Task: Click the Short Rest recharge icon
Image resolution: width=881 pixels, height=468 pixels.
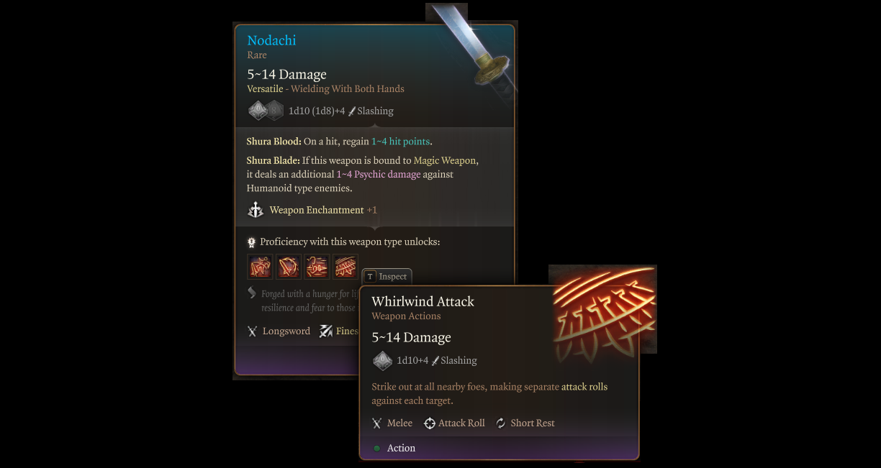Action: pos(501,423)
